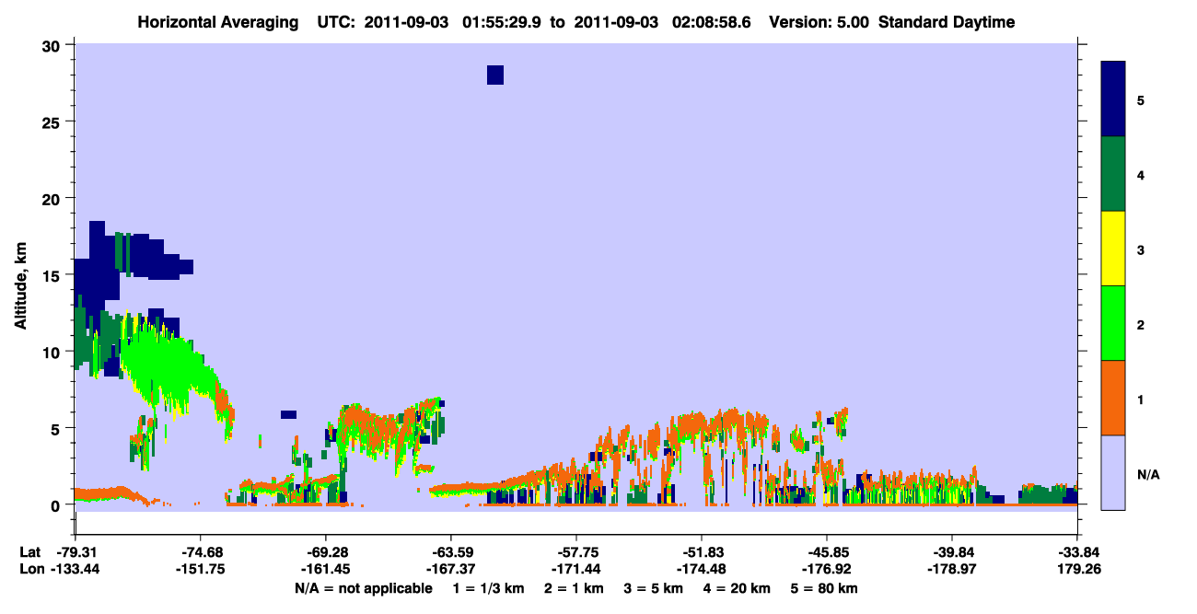
Task: Click the 20 km altitude tick label
Action: [x=53, y=199]
